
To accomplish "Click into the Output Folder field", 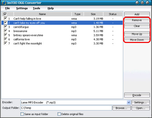I will pyautogui.click(x=66, y=108).
